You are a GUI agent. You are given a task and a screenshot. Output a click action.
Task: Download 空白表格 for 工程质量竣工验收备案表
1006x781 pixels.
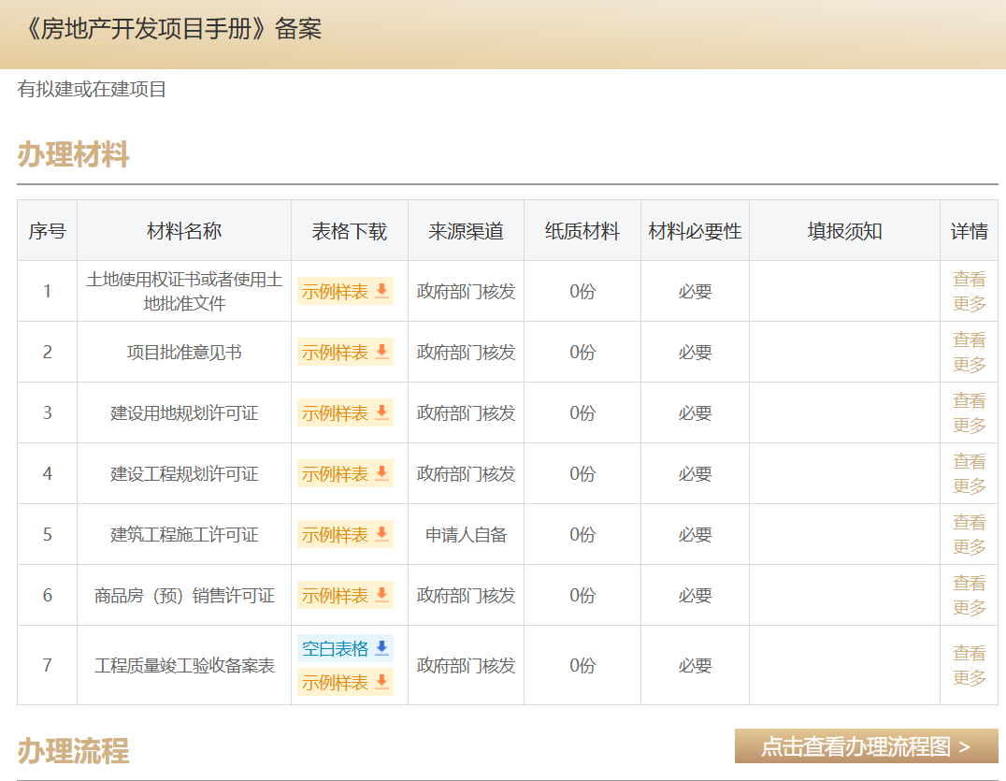[x=345, y=648]
